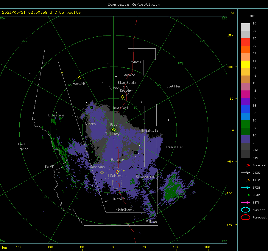Screen dimensions: 268x251
Task: Click the -150 tick label on bottom axis
Action: 18,247
